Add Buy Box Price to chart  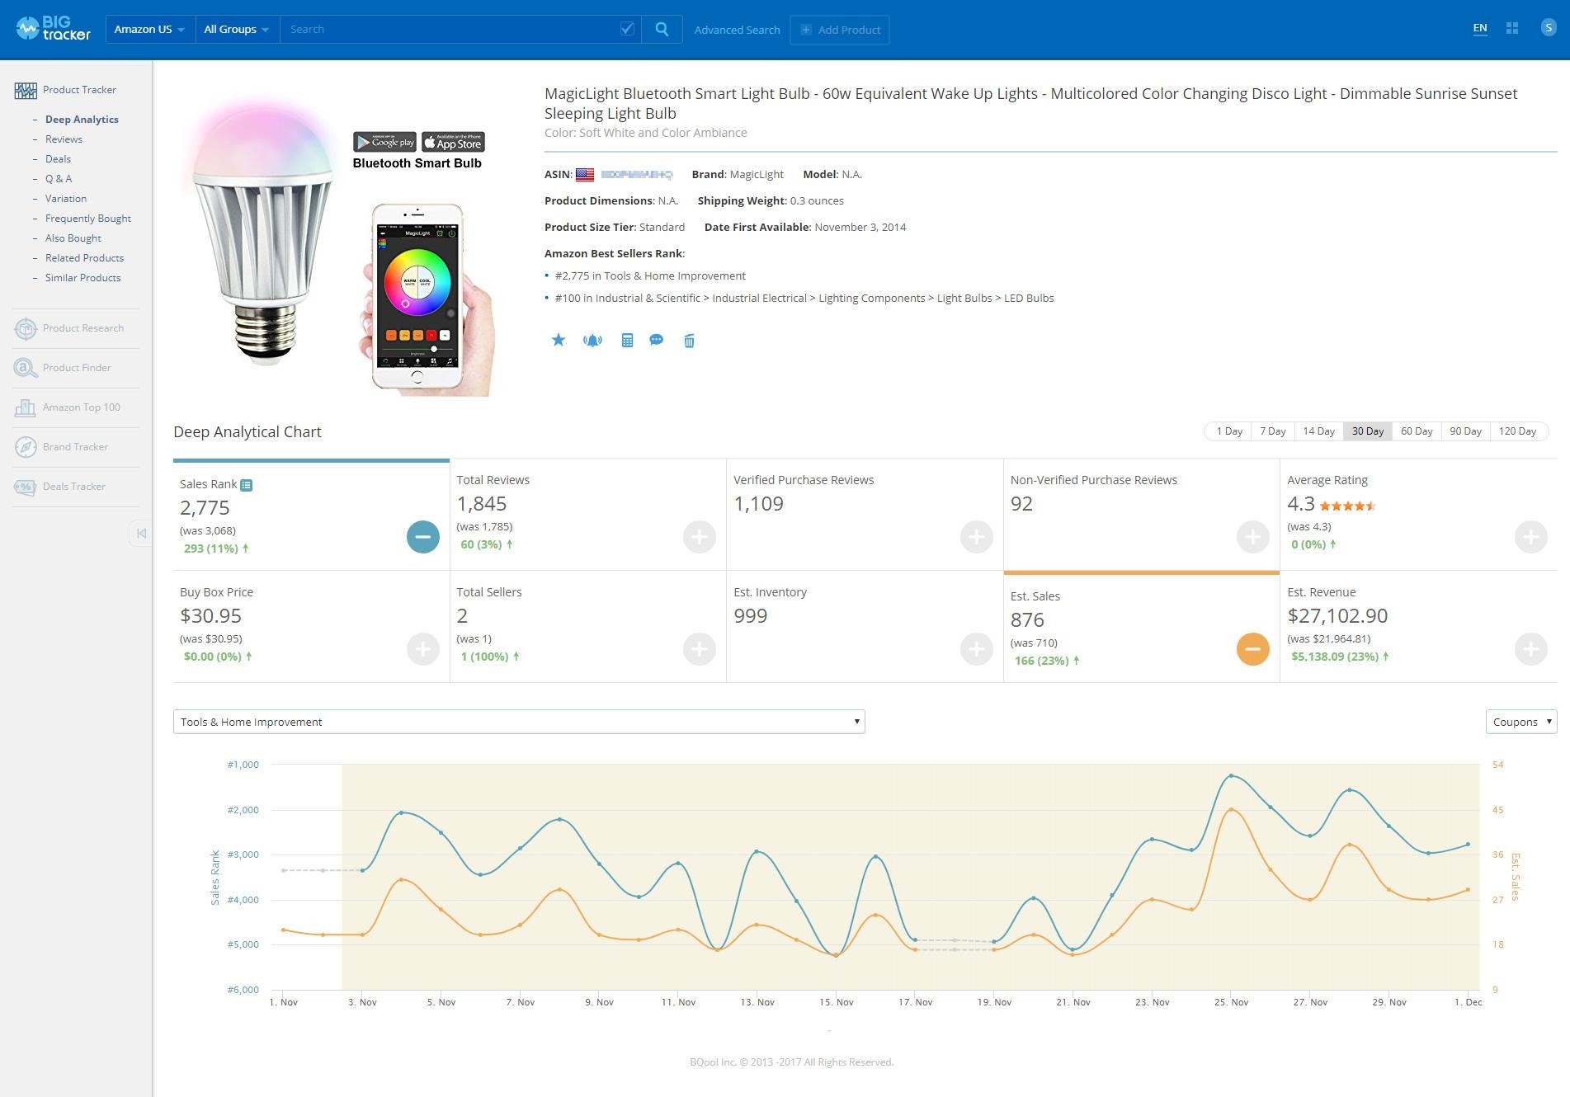(423, 649)
